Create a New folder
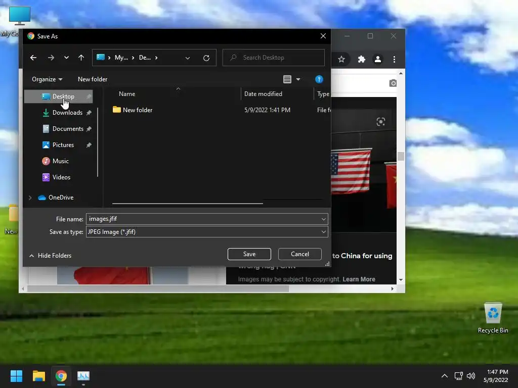Screen dimensions: 518x388 (x=93, y=79)
